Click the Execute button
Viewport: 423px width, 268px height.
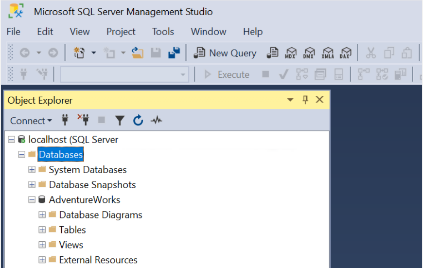[227, 74]
